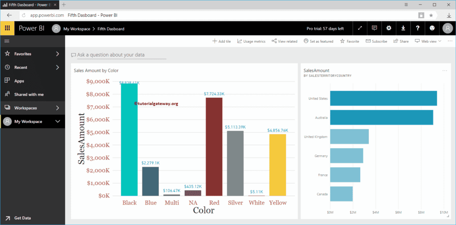456x225 pixels.
Task: Click Add tile
Action: 222,41
